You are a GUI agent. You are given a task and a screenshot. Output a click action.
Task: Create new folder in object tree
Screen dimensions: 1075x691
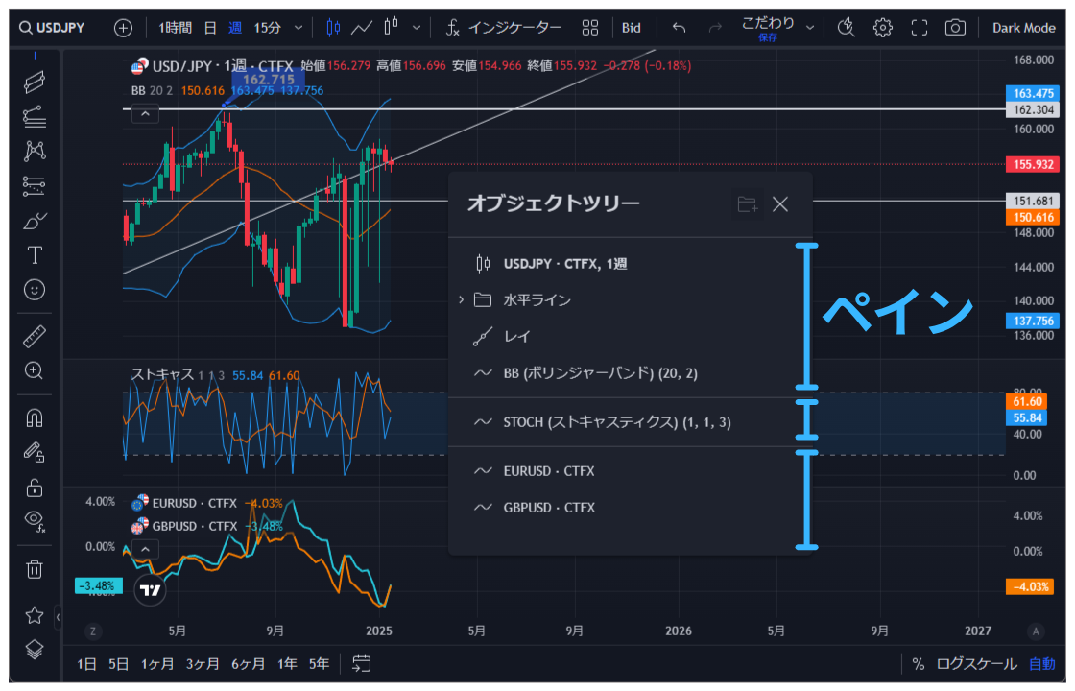748,204
